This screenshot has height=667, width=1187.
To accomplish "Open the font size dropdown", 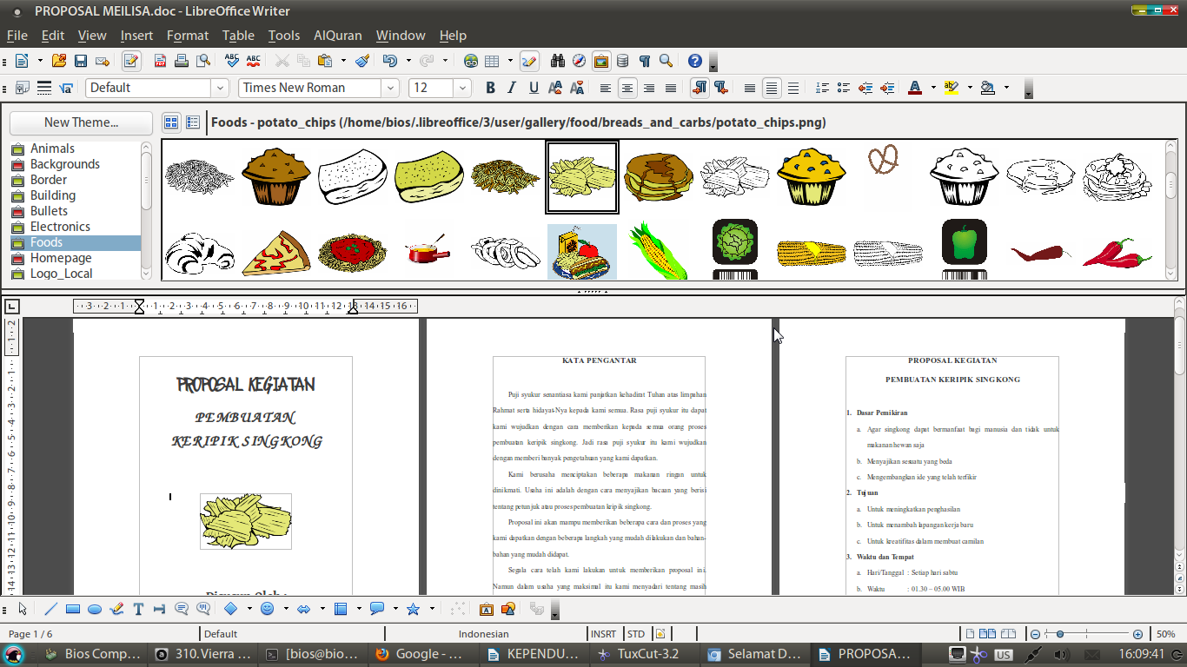I will pyautogui.click(x=462, y=88).
